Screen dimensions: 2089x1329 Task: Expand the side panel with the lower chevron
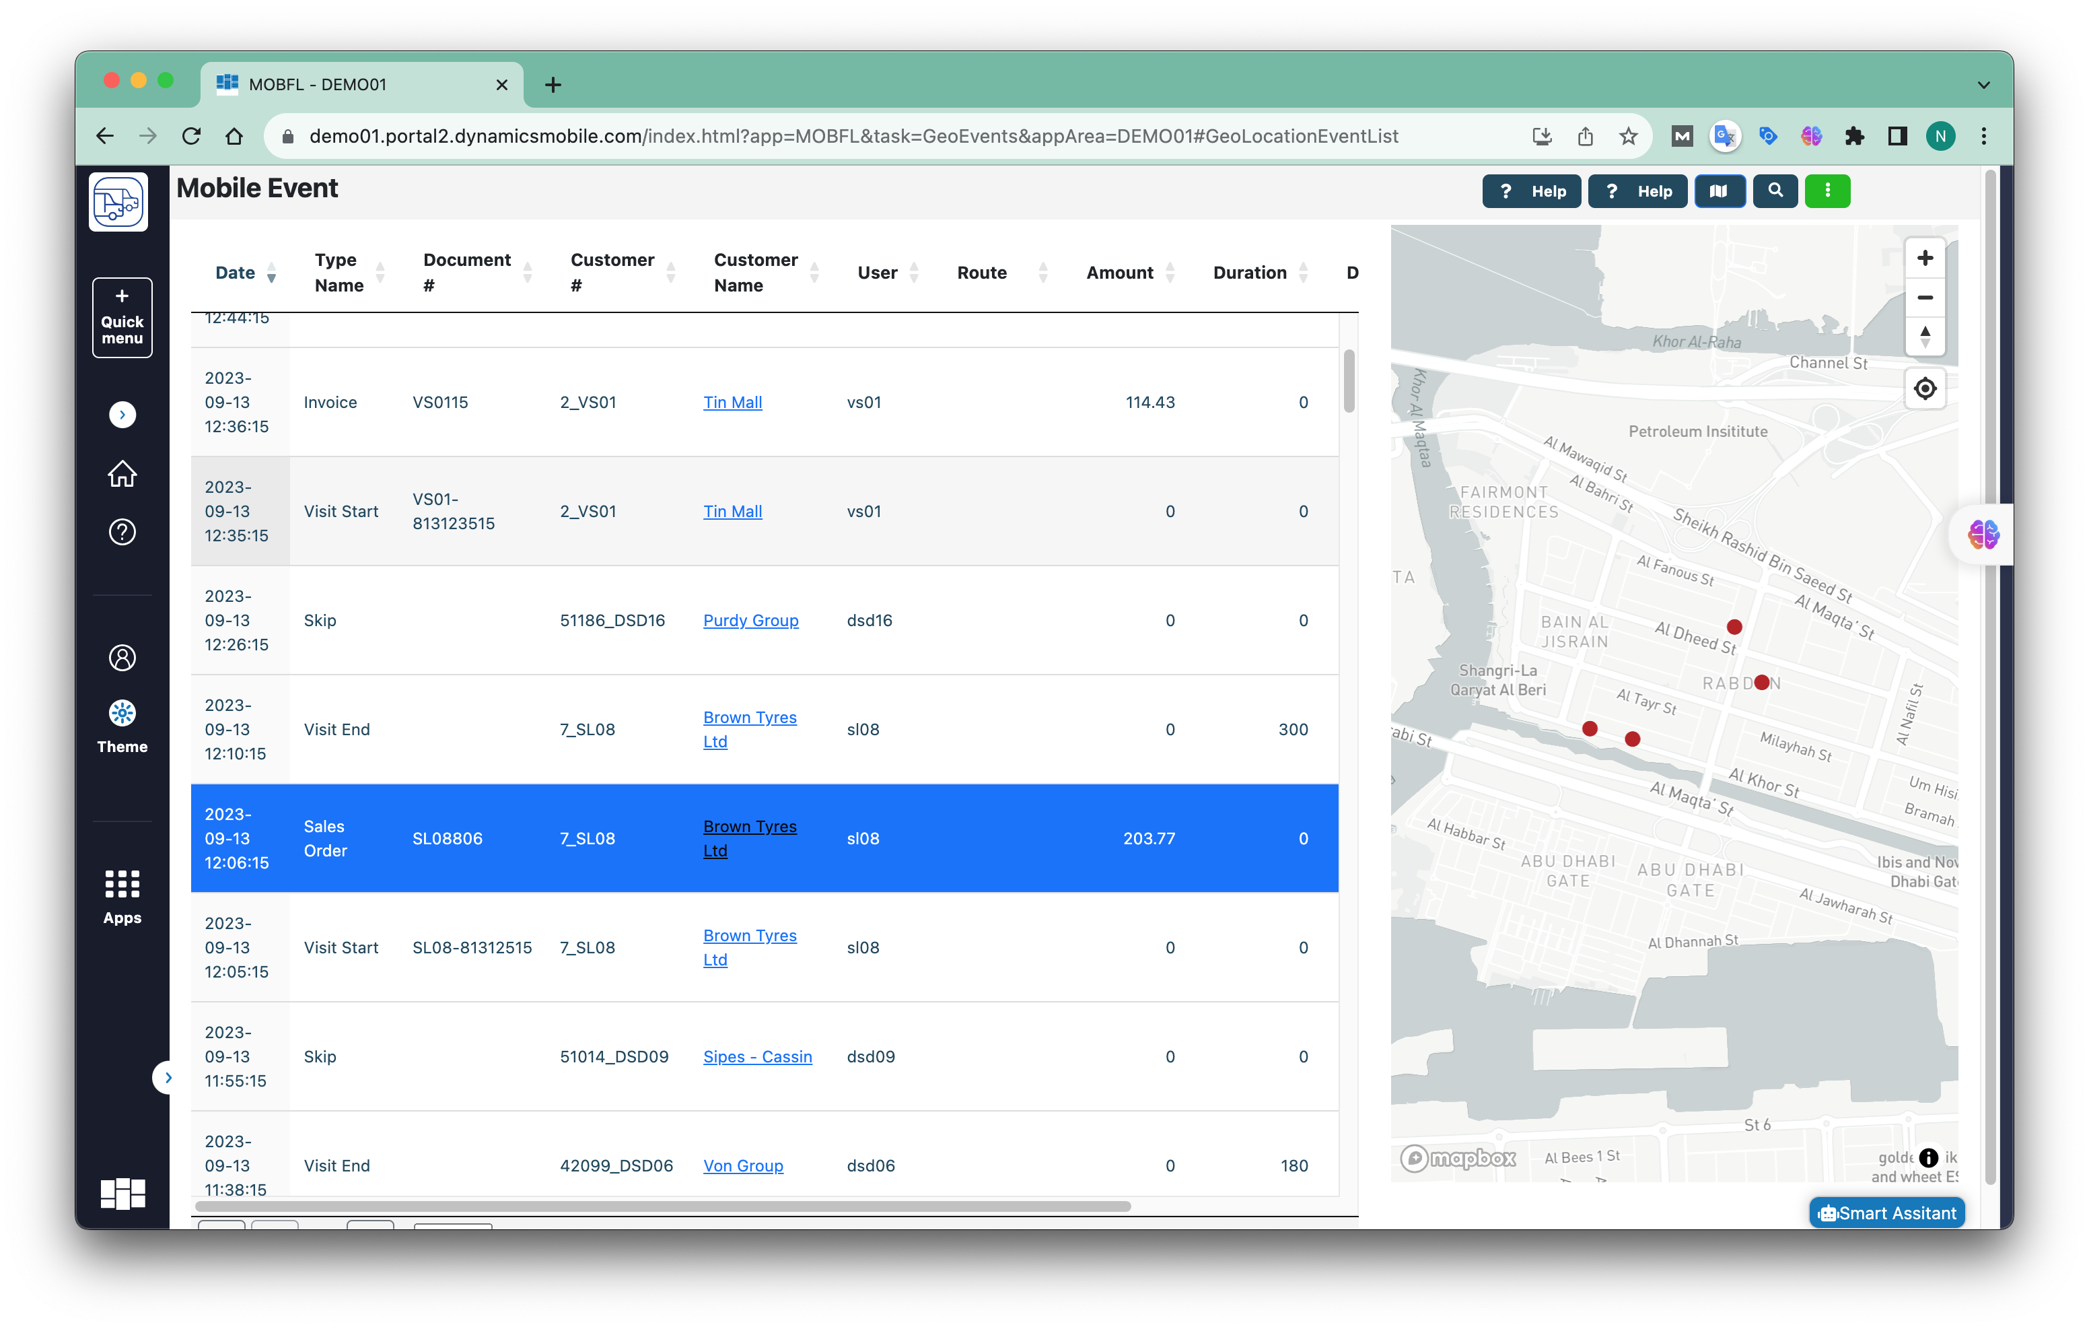pyautogui.click(x=168, y=1077)
